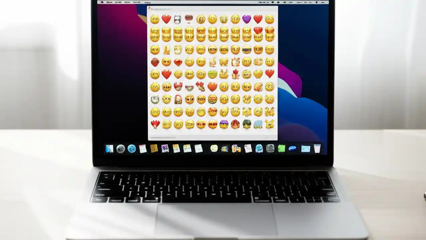Open the blue globe browser from the dock
Screen dimensions: 426x240
[x=131, y=149]
